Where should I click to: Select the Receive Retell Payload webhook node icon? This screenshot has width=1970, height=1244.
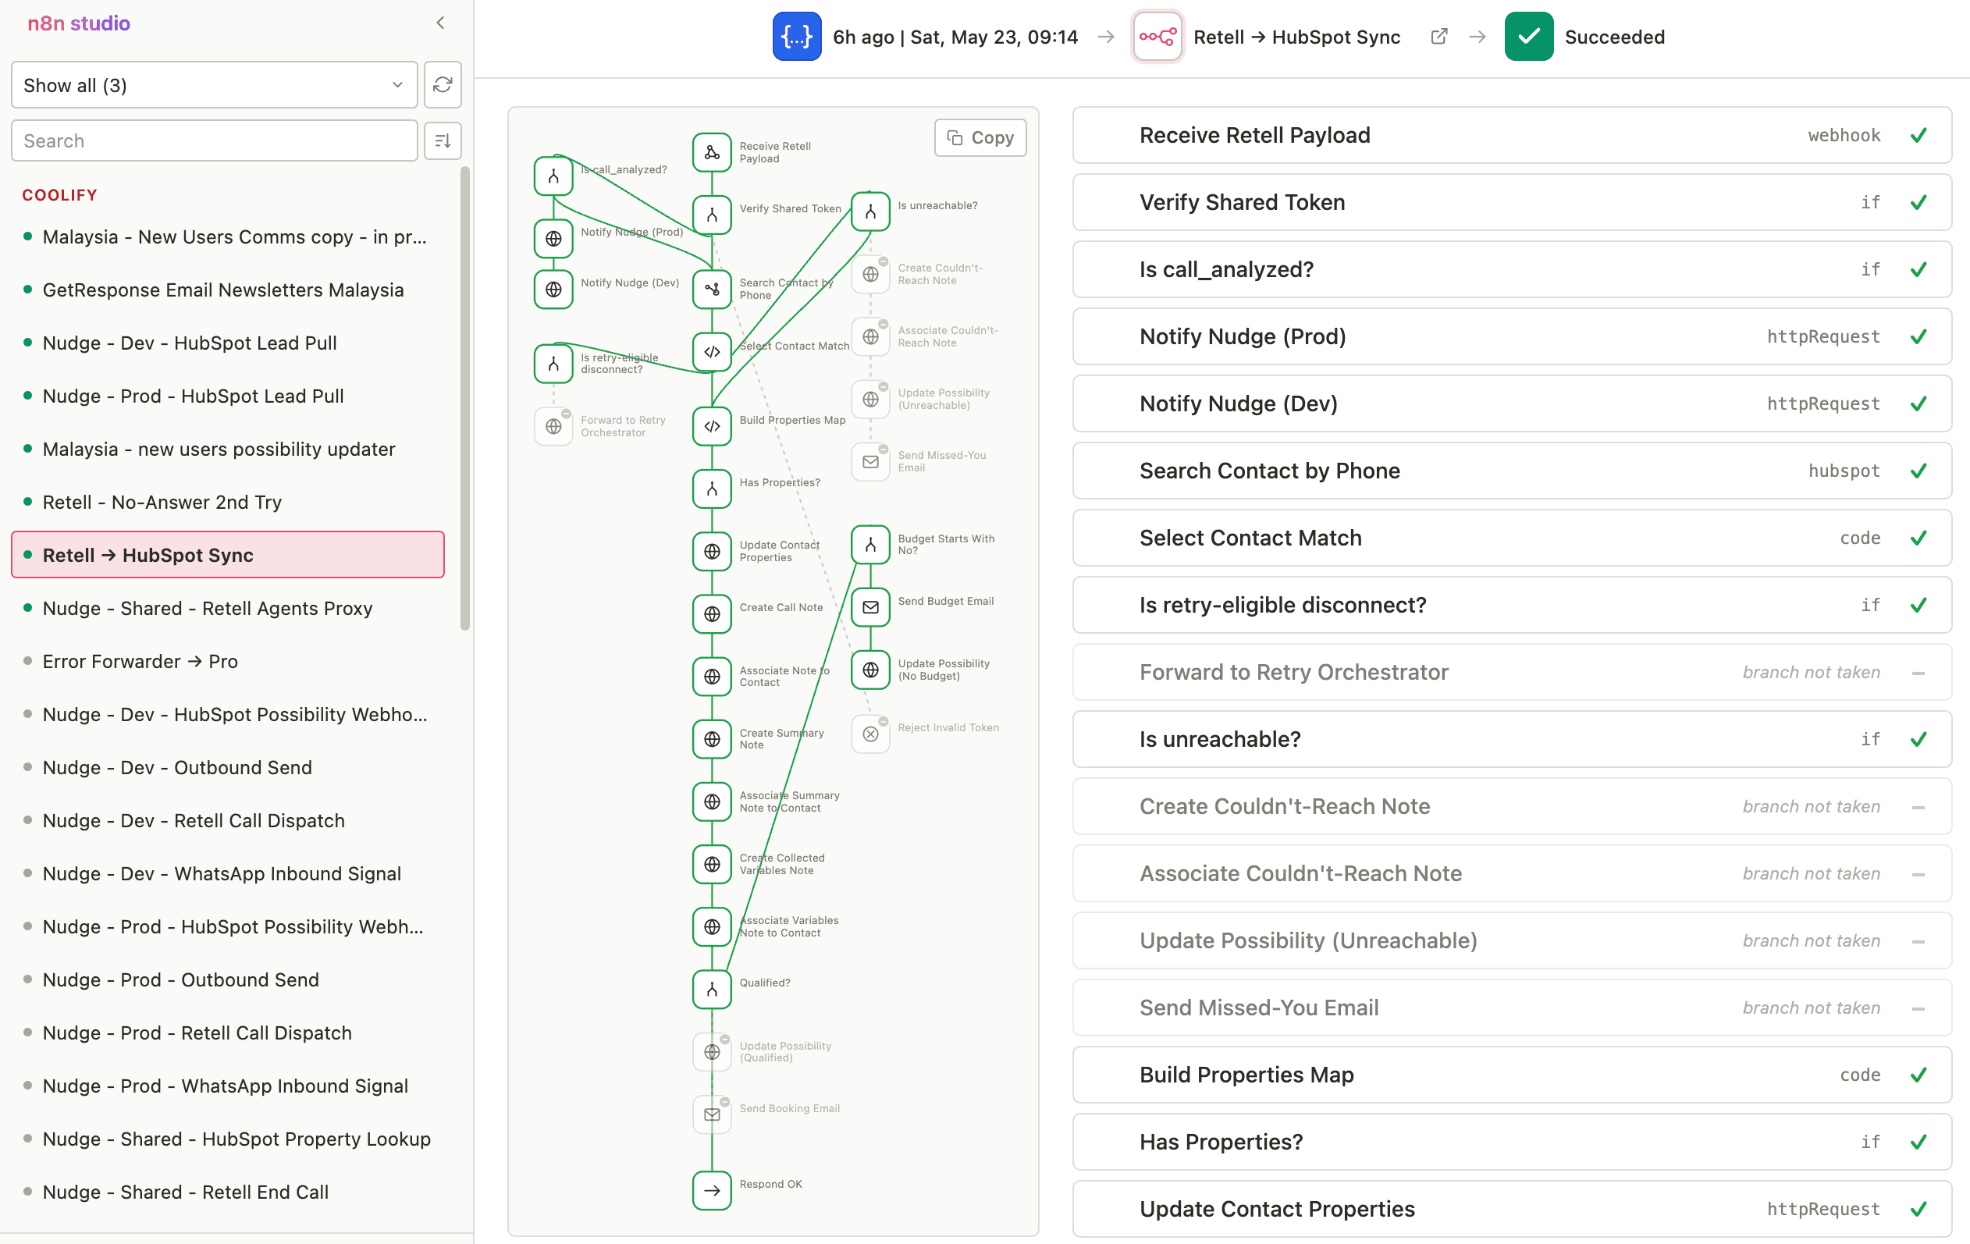(x=712, y=153)
